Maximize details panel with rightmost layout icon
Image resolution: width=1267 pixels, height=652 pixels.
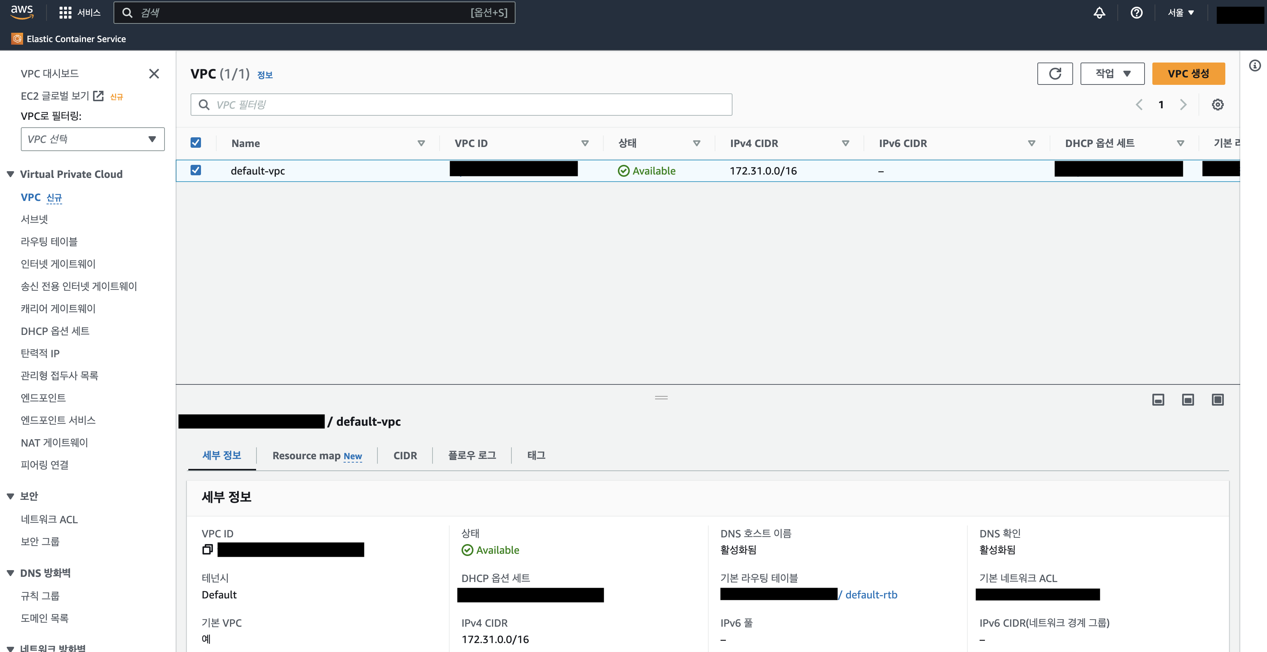(1217, 400)
